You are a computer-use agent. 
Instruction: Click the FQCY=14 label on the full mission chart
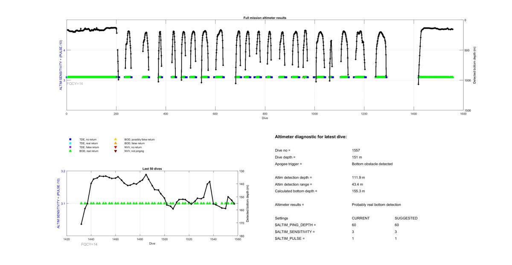(75, 84)
